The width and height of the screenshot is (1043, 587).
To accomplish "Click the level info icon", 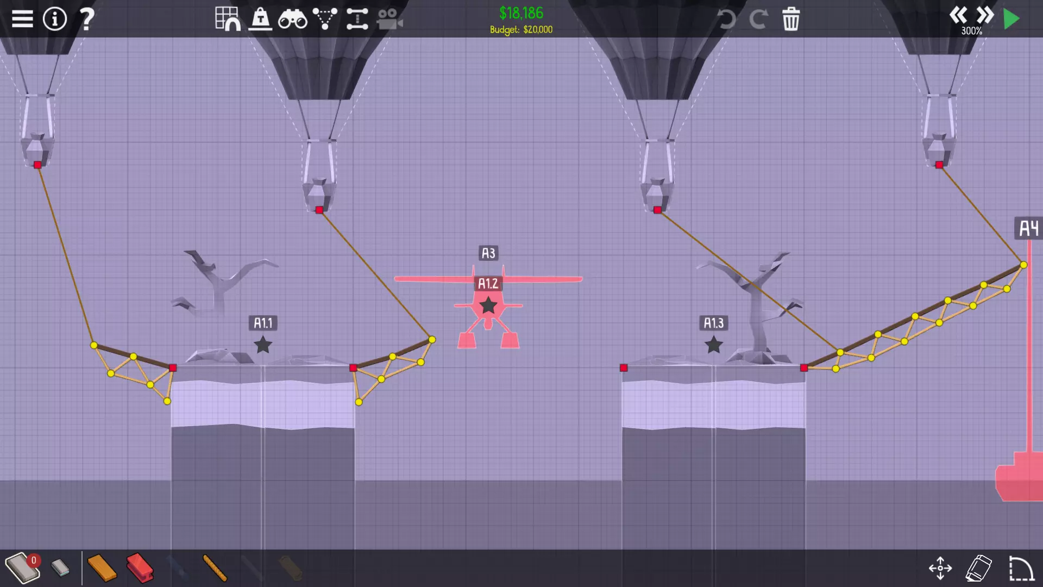I will click(x=54, y=19).
